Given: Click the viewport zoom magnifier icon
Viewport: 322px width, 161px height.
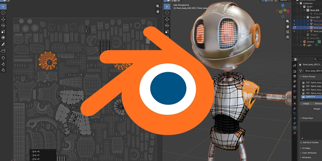Looking at the screenshot, I should [x=288, y=21].
